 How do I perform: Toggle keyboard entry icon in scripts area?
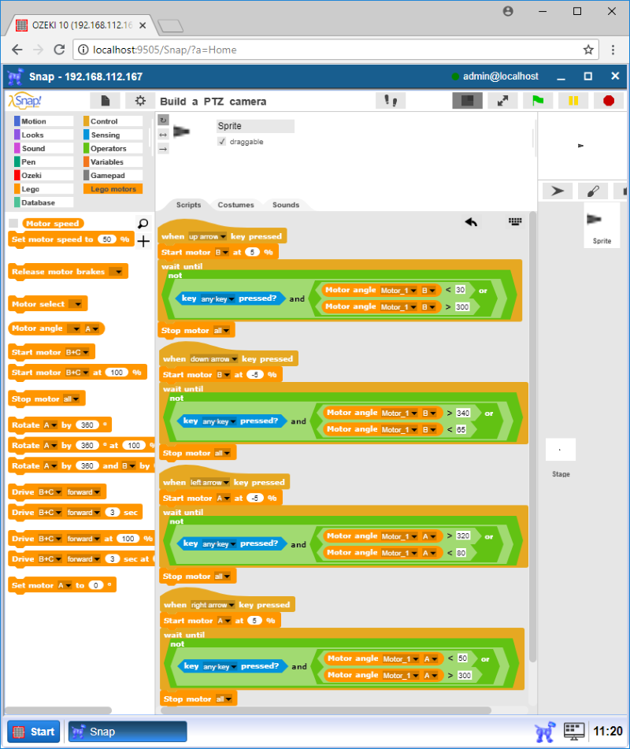515,221
